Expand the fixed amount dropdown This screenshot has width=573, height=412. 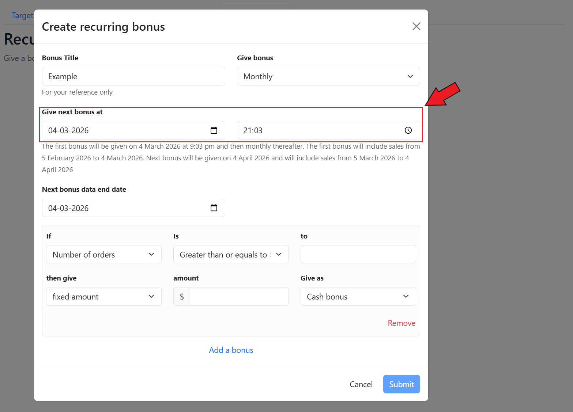(x=103, y=297)
